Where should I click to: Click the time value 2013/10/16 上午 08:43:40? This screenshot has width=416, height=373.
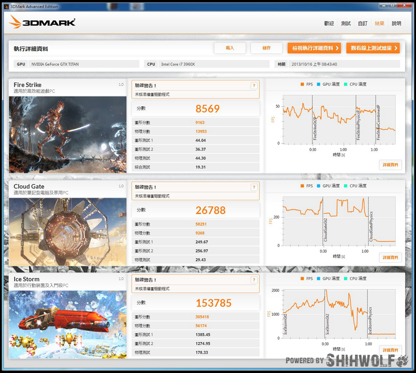click(314, 64)
